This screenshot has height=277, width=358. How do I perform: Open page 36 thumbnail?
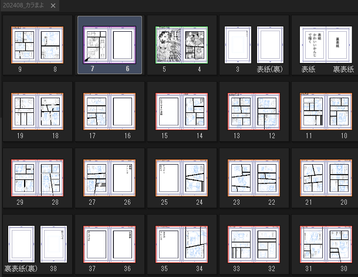(123, 244)
